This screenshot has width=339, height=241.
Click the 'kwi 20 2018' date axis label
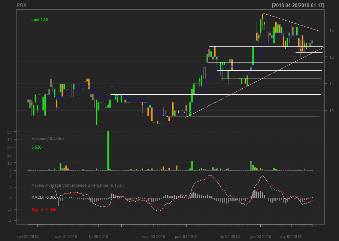click(x=27, y=237)
